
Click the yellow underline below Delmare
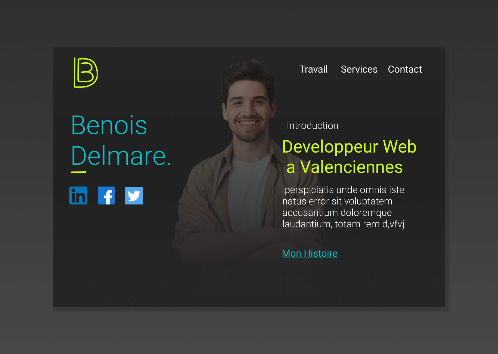tap(78, 172)
